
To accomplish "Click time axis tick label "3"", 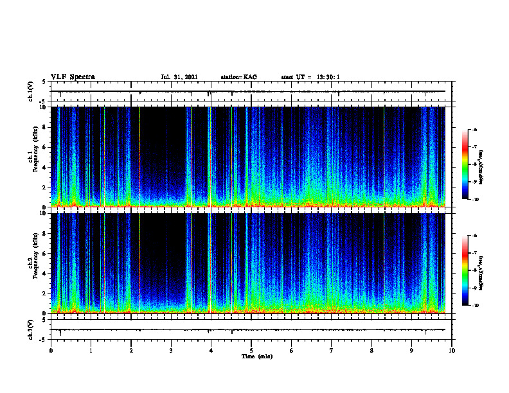I will [x=171, y=351].
